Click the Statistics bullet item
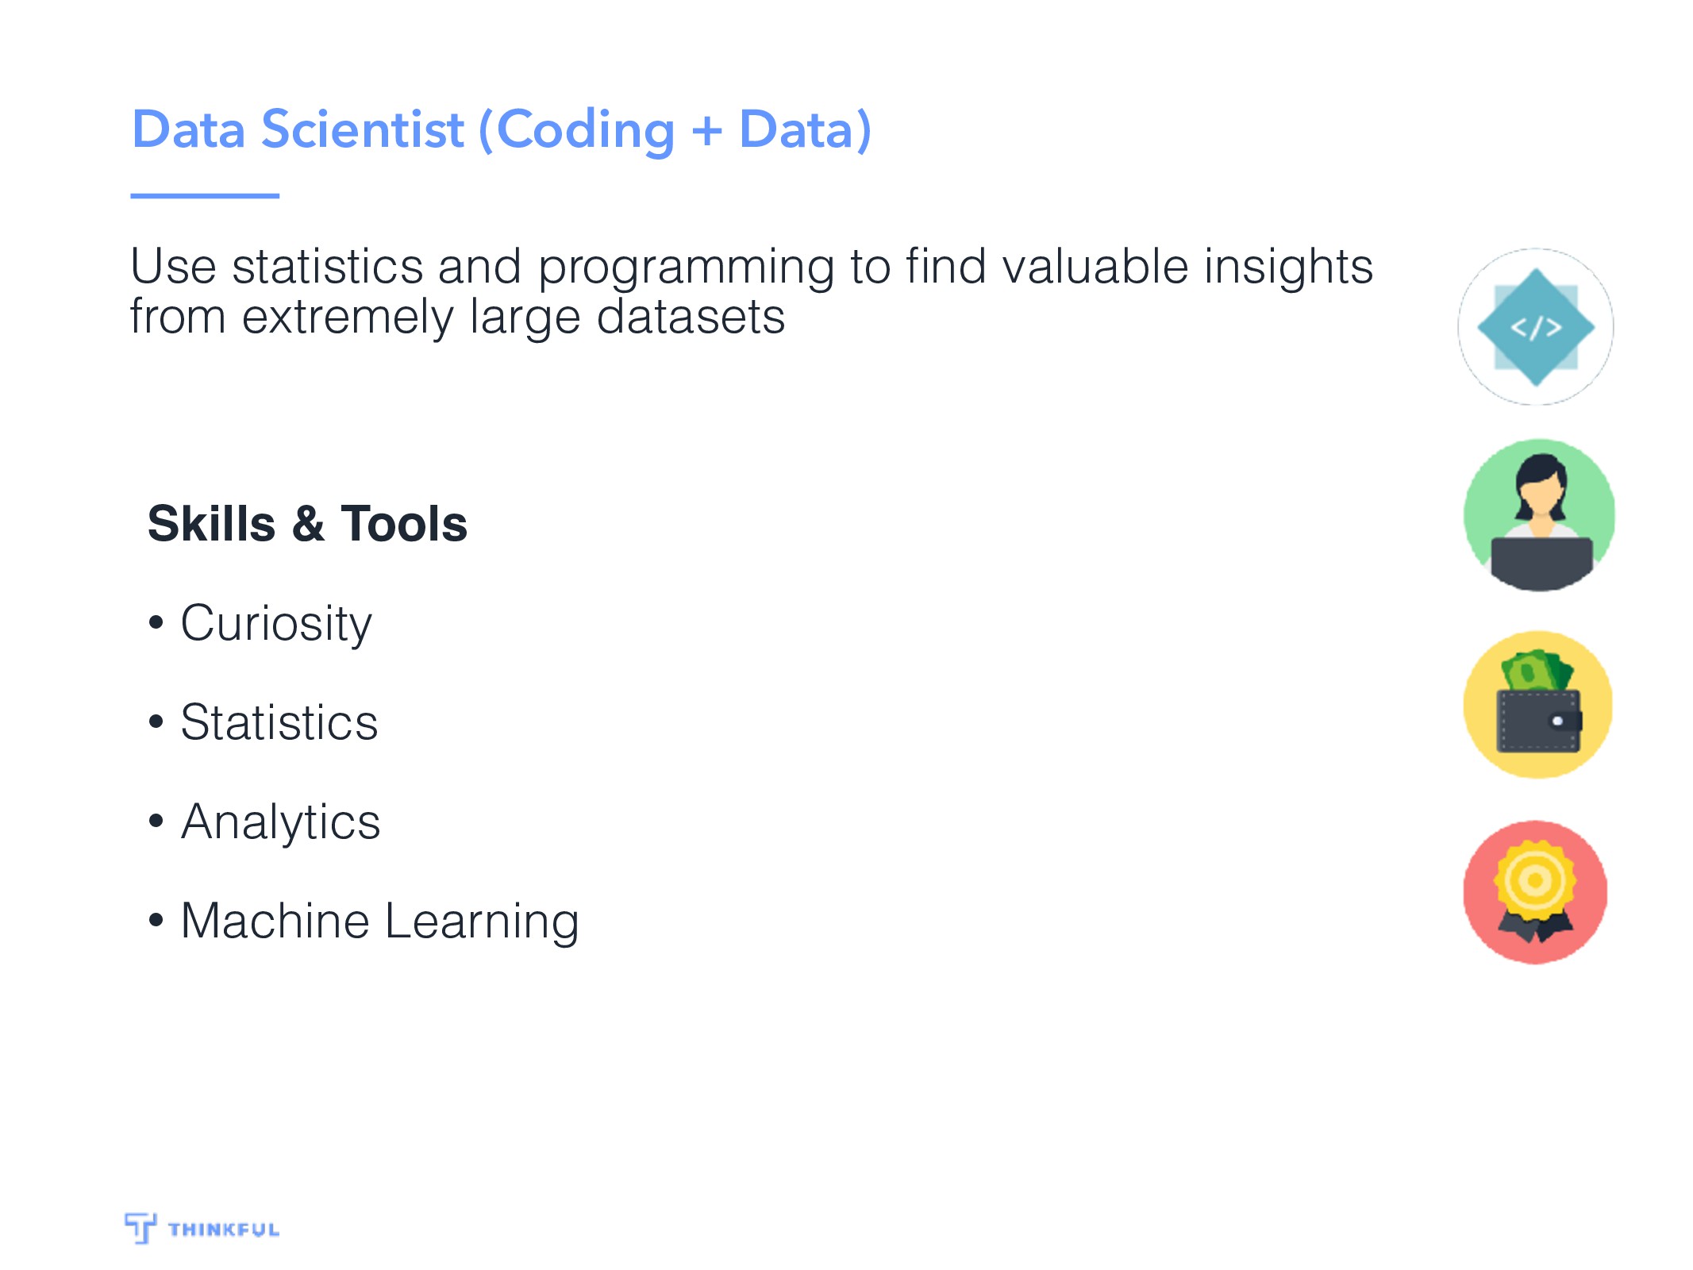 click(264, 722)
